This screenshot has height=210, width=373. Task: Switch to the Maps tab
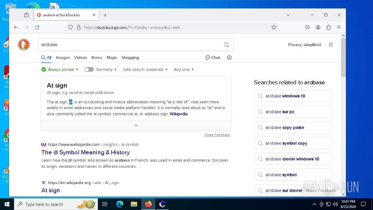tap(112, 57)
